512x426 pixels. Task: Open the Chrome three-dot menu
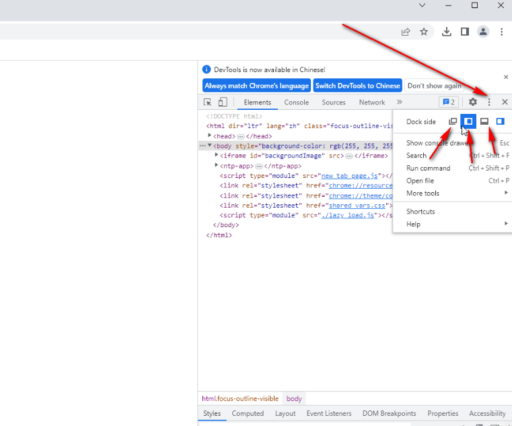tap(501, 32)
